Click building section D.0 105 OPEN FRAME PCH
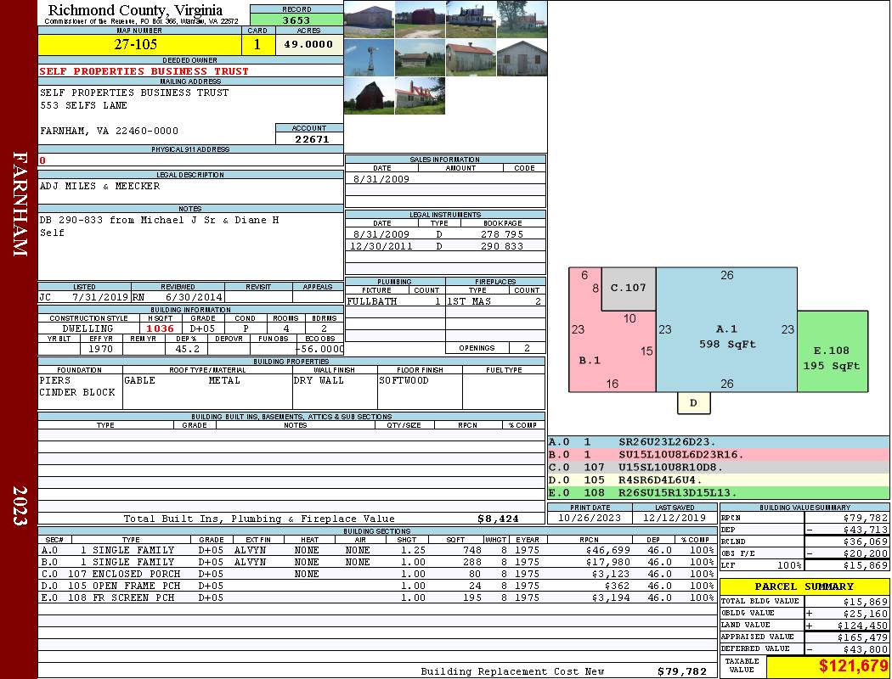Screen dimensions: 892x679 (378, 586)
